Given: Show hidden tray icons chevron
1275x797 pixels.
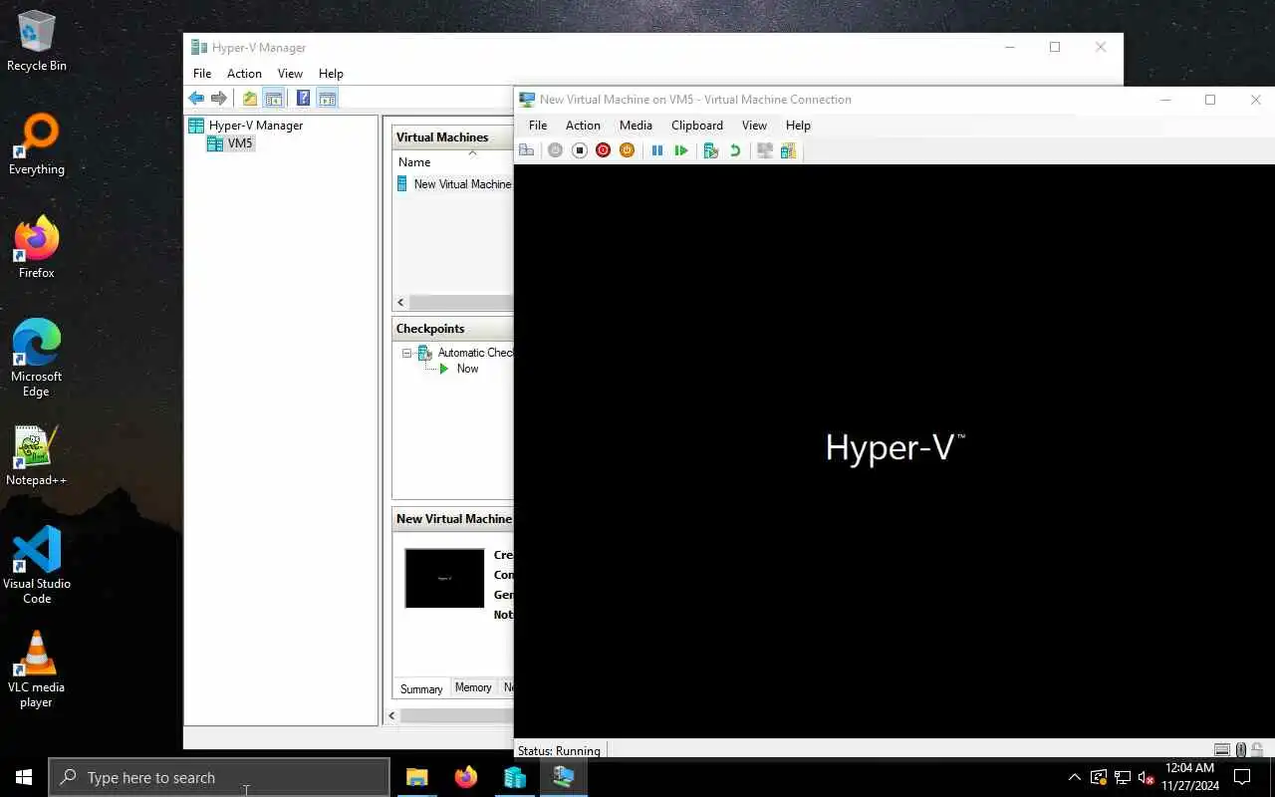Looking at the screenshot, I should point(1074,777).
